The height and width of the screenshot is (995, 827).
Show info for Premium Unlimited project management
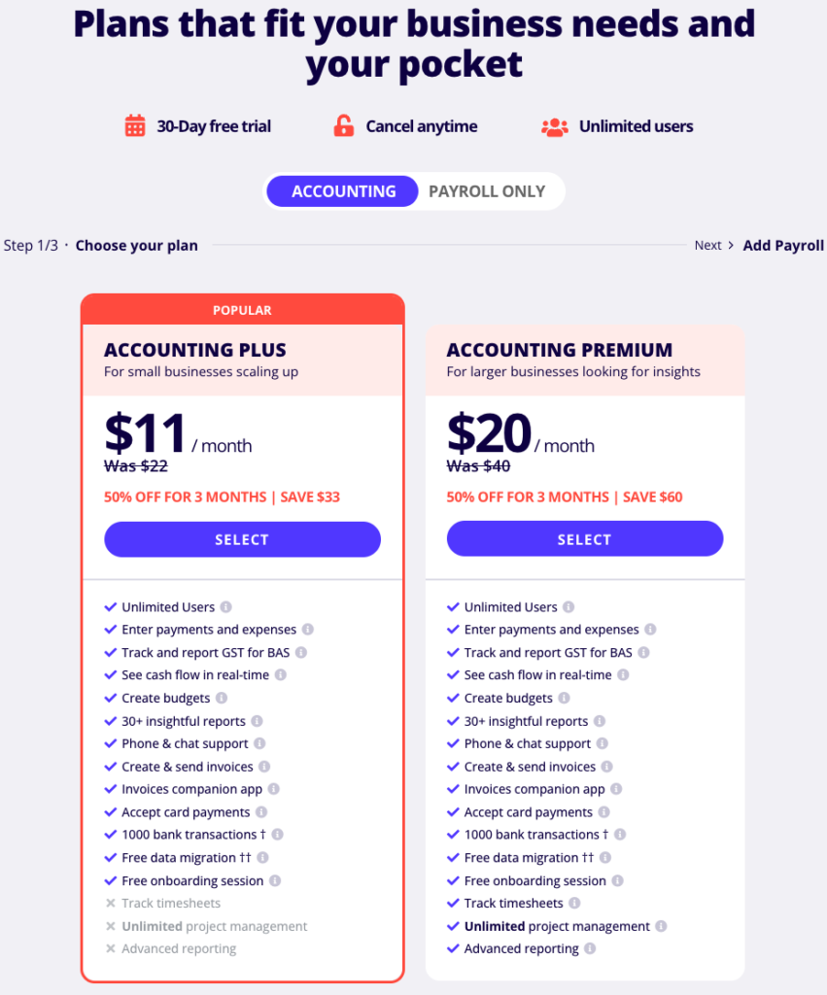pos(661,927)
